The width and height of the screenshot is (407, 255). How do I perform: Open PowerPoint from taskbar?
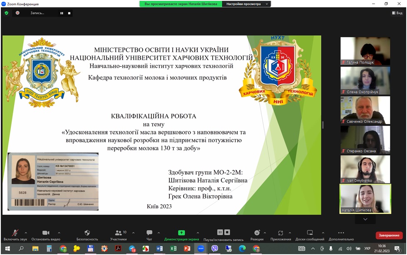[x=187, y=248]
